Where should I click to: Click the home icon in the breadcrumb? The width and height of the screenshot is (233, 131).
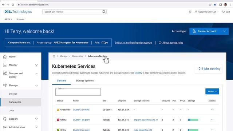(54, 56)
